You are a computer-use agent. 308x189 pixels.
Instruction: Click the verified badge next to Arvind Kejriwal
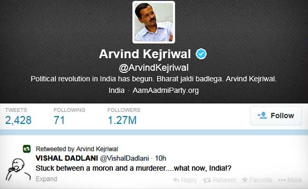[x=201, y=54]
